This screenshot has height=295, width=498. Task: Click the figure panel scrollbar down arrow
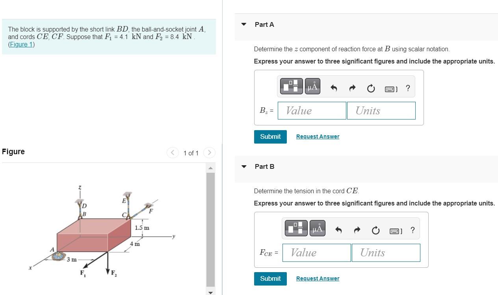(x=210, y=292)
